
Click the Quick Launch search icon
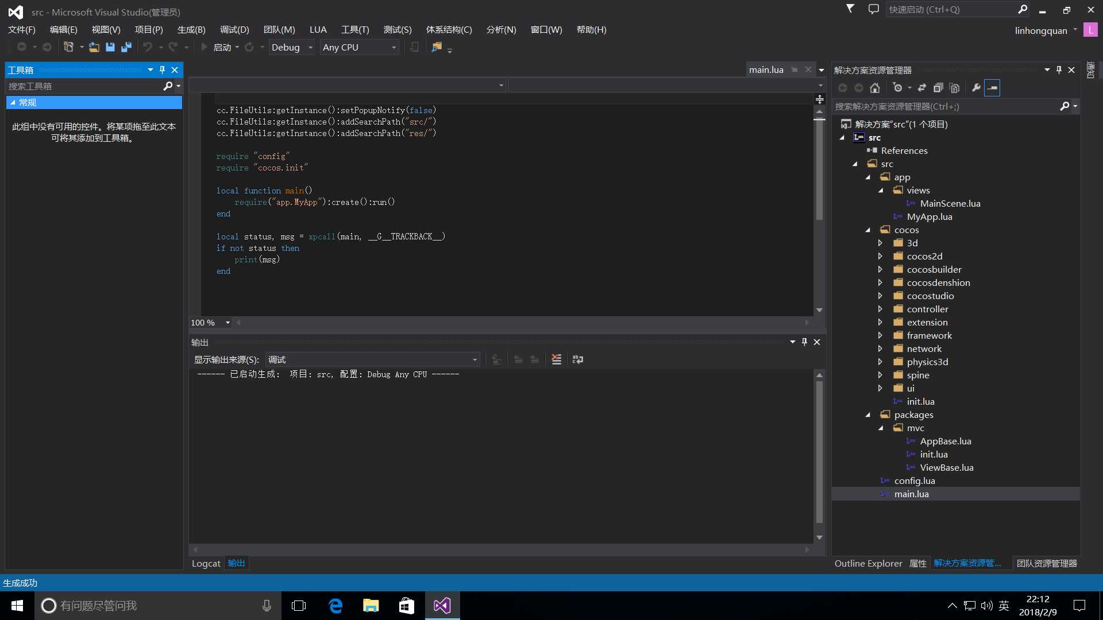pos(1023,9)
